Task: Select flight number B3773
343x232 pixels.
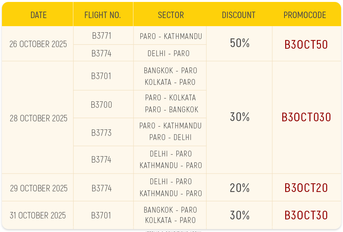Action: 101,133
